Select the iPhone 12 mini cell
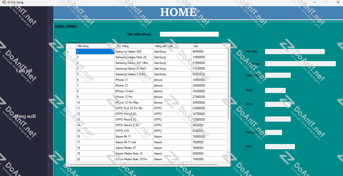 click(x=134, y=91)
